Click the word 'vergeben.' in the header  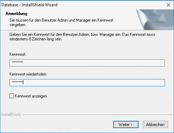pyautogui.click(x=18, y=25)
